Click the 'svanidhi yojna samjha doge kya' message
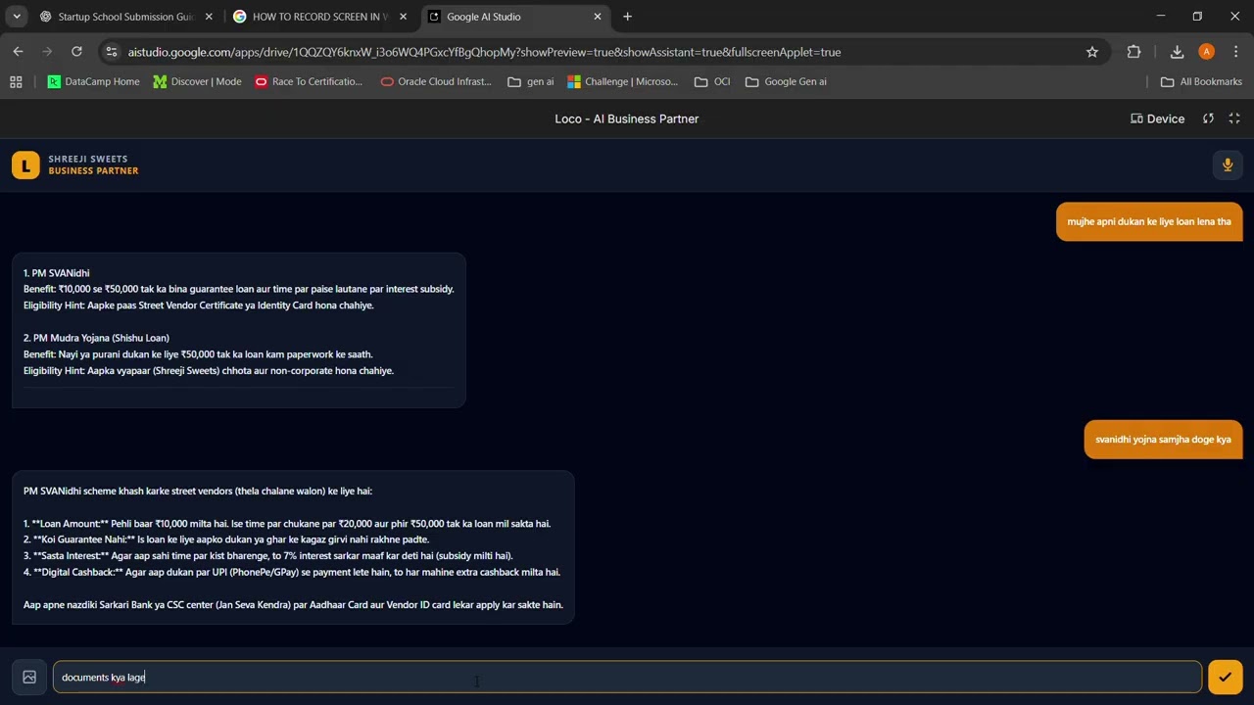Viewport: 1254px width, 705px height. coord(1163,440)
